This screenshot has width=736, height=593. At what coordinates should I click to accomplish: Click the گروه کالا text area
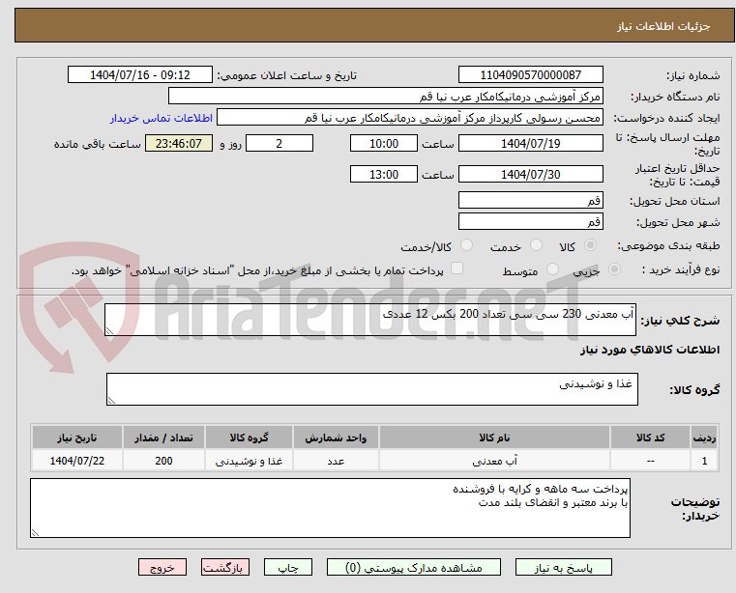click(372, 389)
